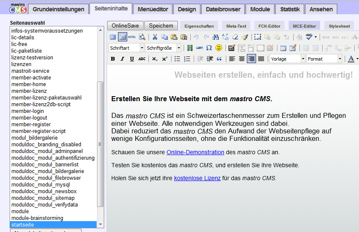Open the smiley emoticons picker
359x232 pixels.
219,48
